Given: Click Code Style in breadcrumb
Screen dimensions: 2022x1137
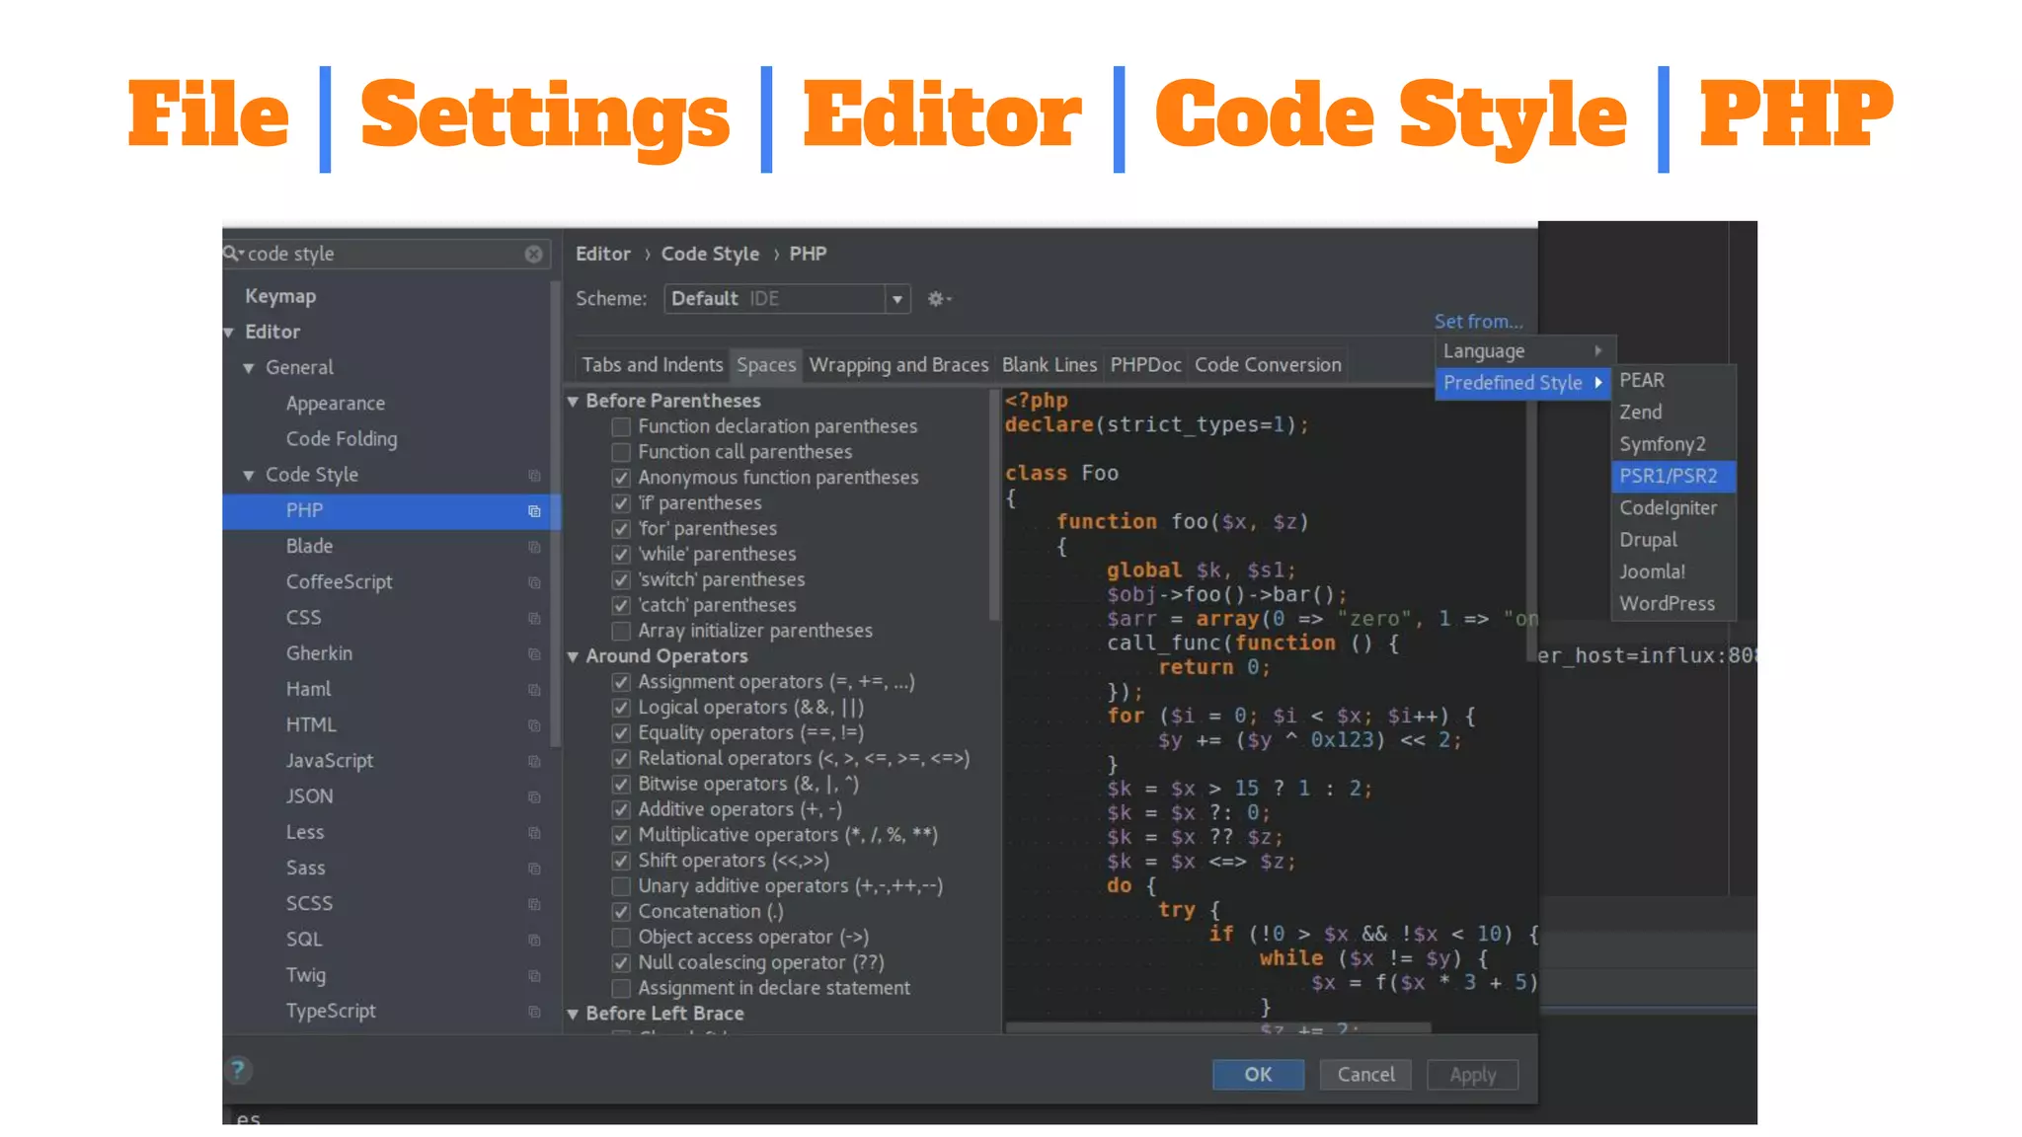Looking at the screenshot, I should coord(710,254).
